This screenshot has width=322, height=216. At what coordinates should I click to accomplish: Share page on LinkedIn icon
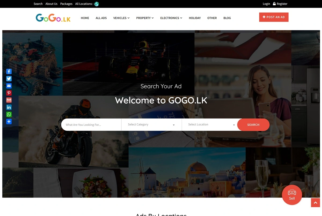click(9, 107)
